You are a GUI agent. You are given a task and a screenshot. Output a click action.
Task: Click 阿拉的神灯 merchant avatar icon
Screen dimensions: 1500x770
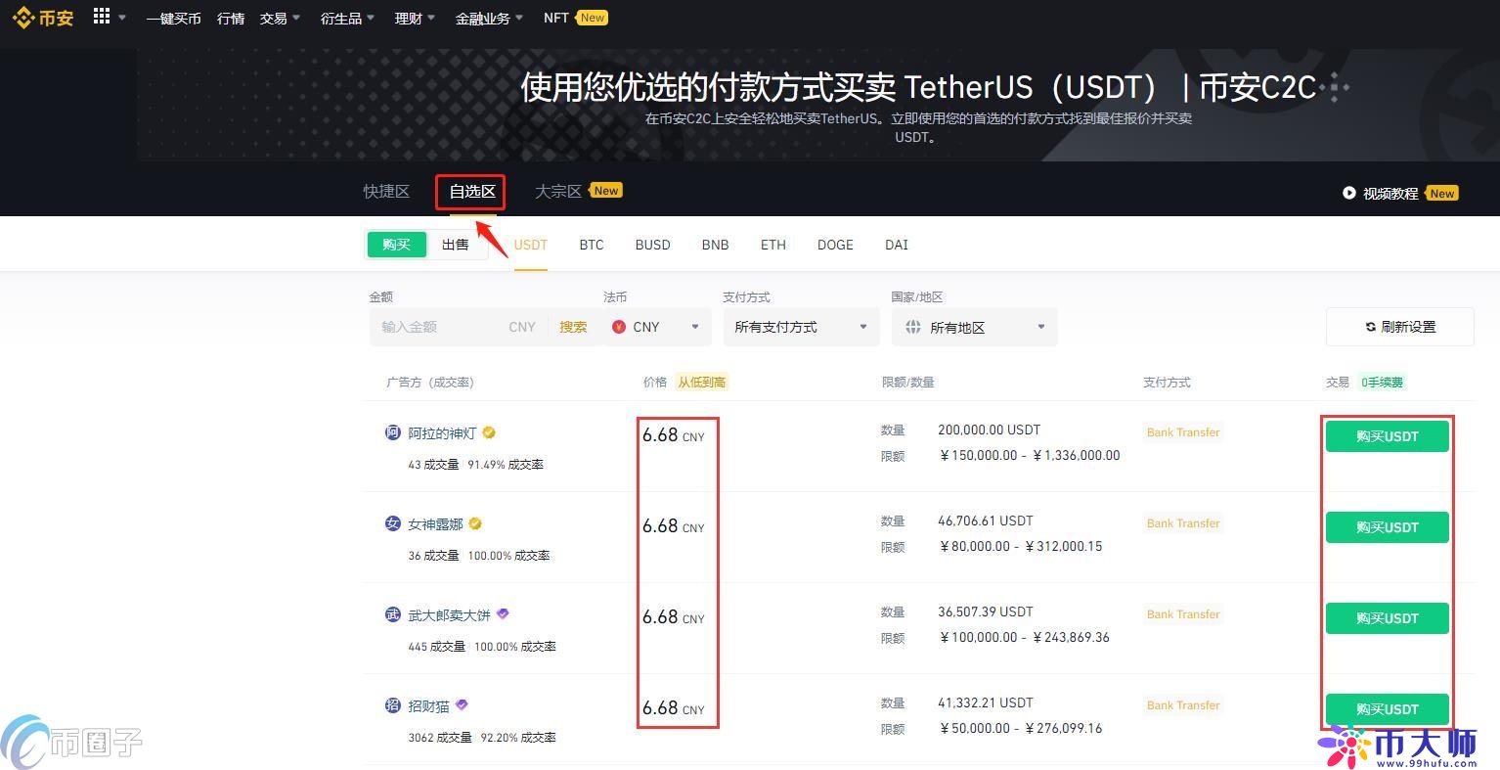392,432
